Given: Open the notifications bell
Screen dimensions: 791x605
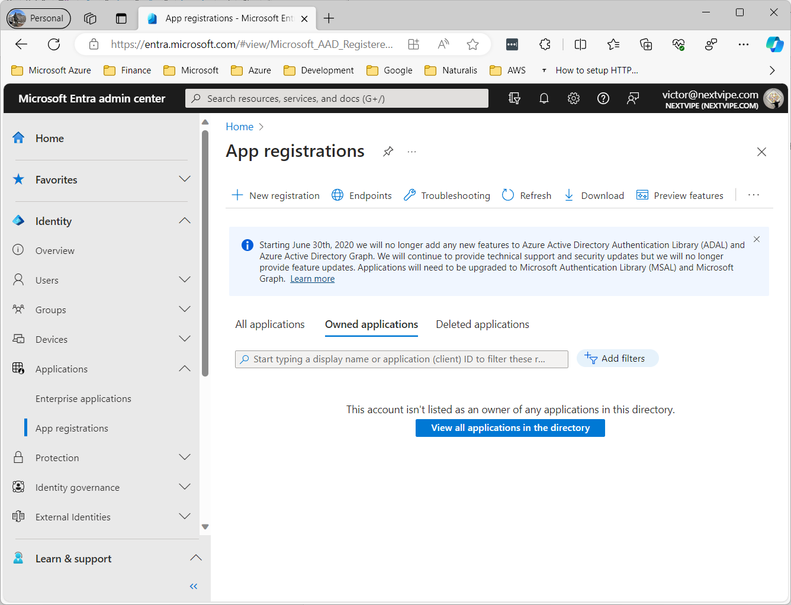Looking at the screenshot, I should pos(544,98).
